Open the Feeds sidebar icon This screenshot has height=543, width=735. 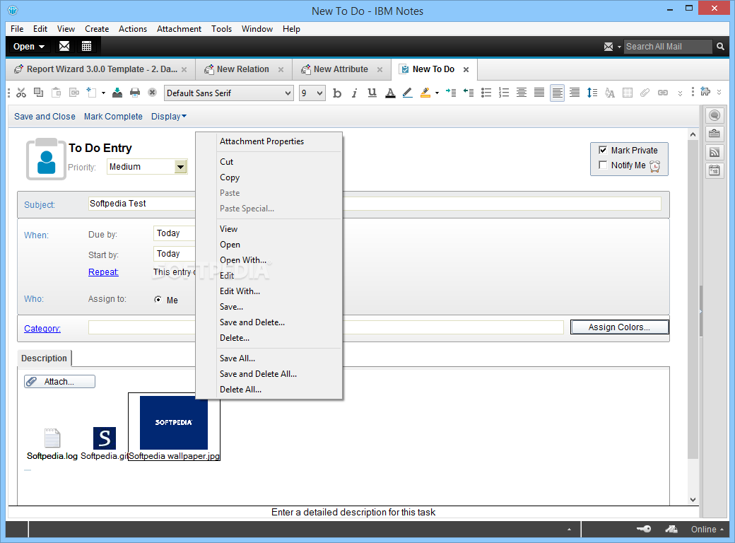715,152
